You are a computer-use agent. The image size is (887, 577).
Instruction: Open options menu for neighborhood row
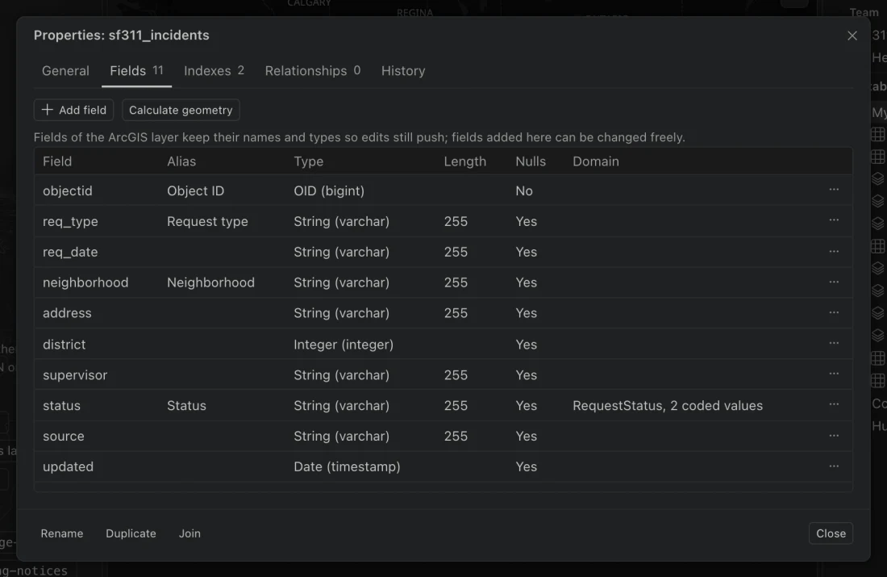click(x=834, y=282)
